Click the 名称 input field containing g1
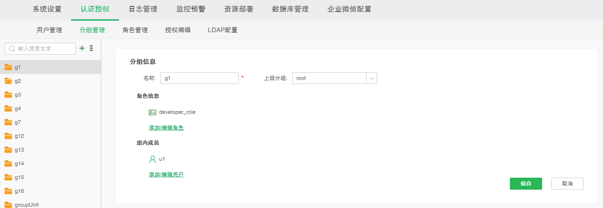Viewport: 603px width, 208px height. (199, 79)
